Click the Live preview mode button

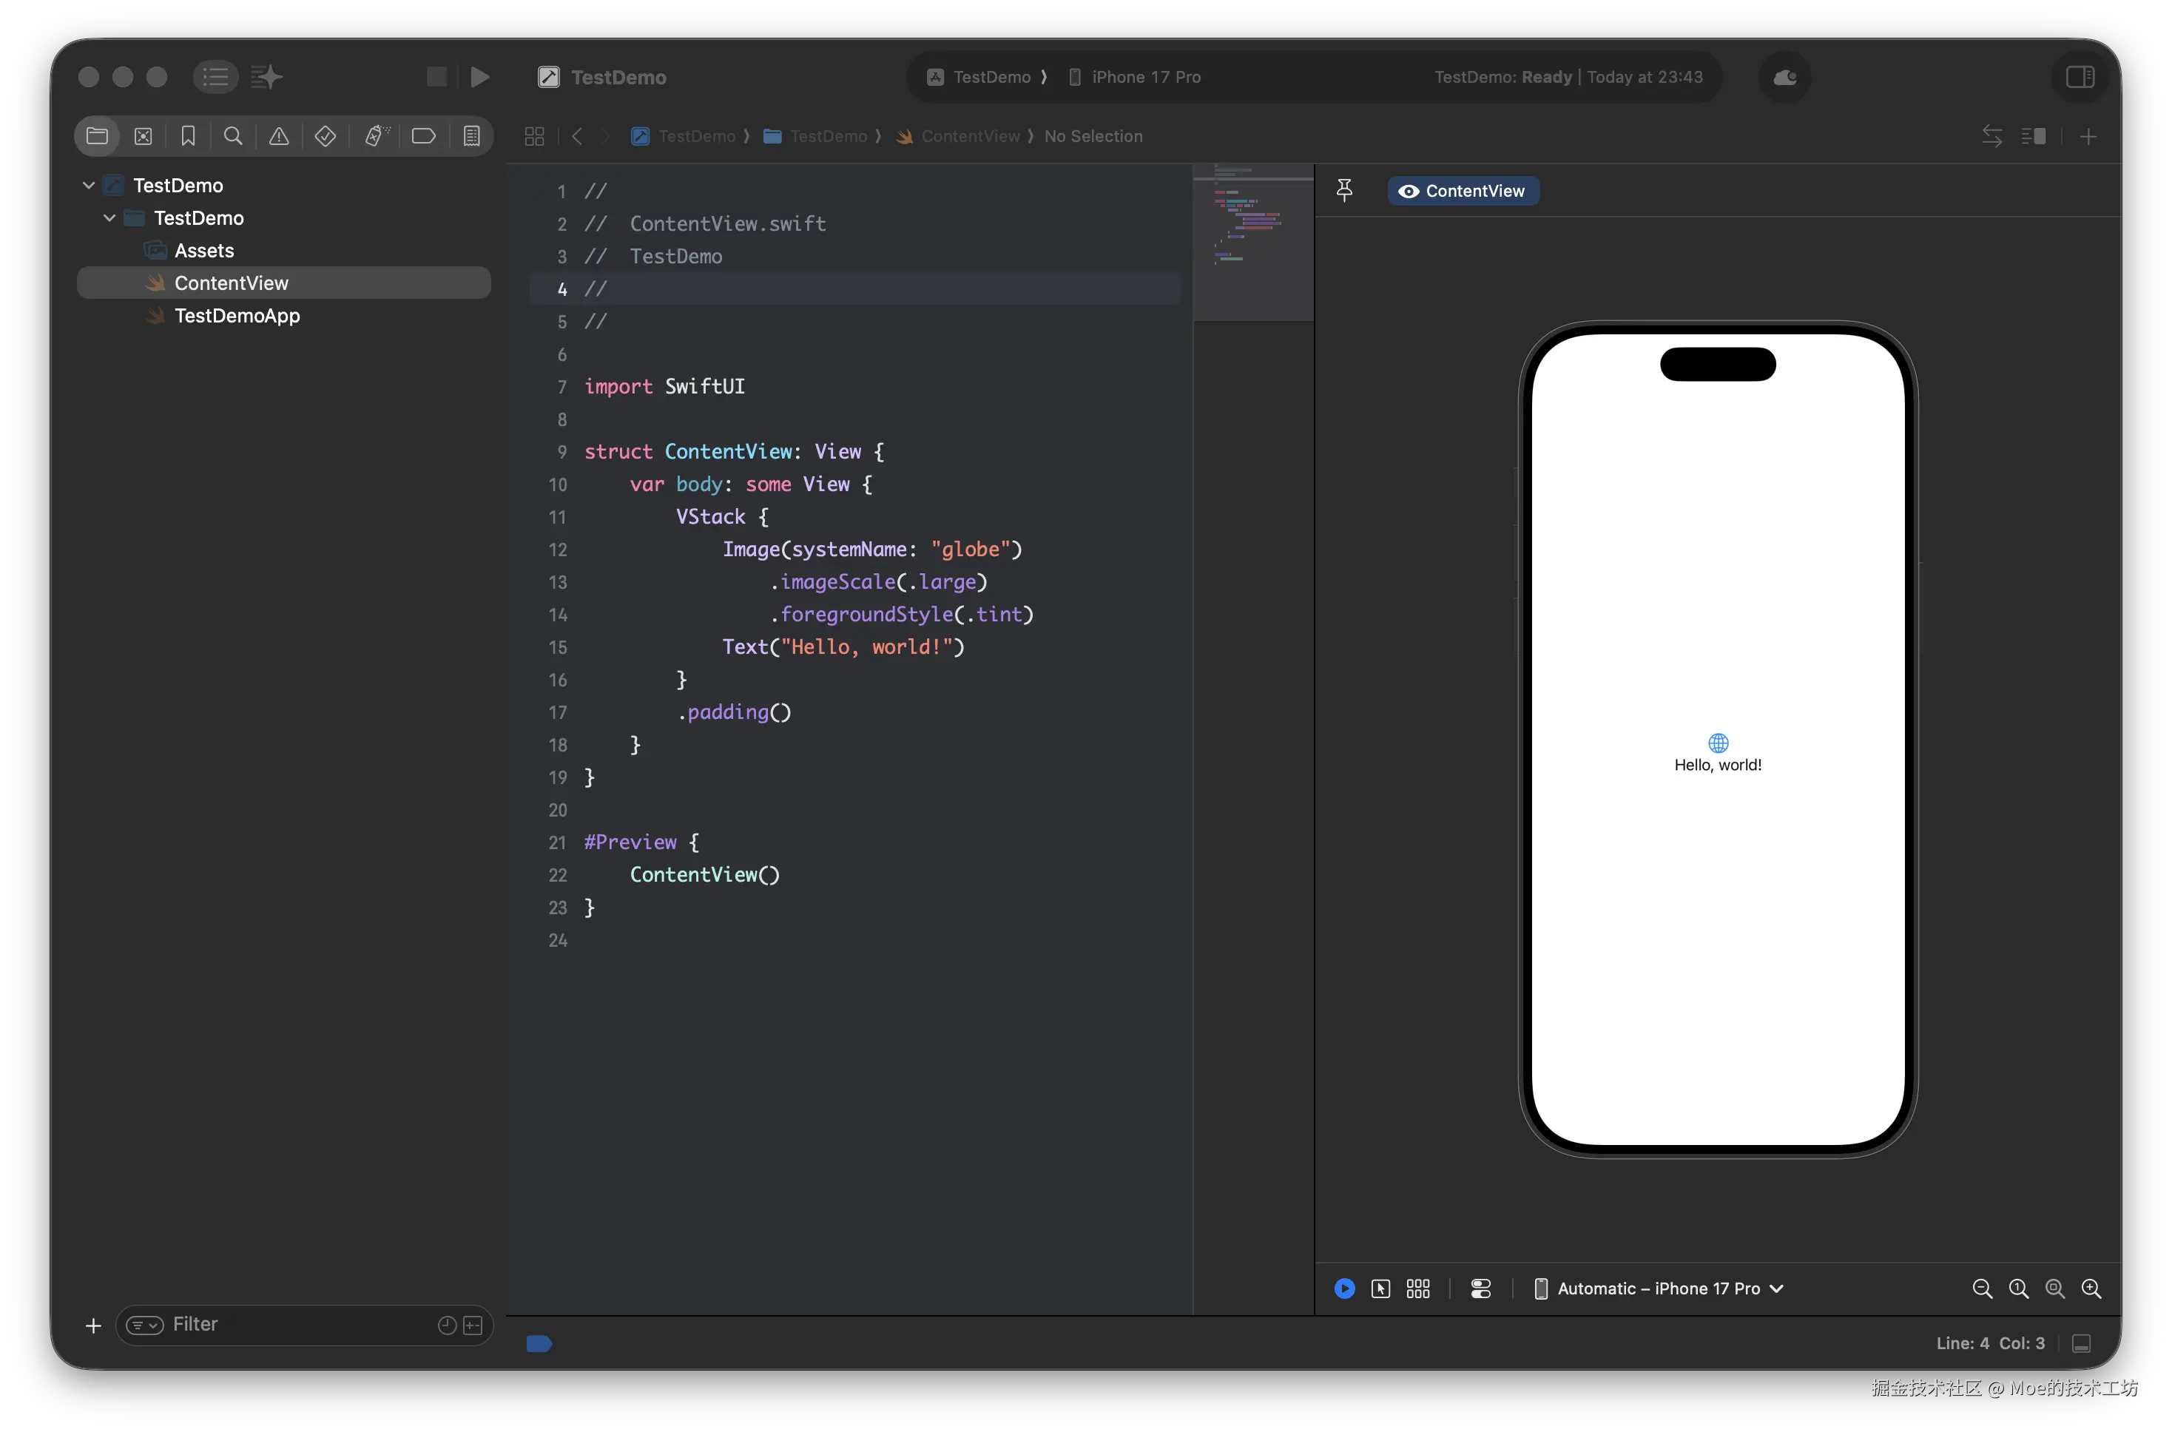click(x=1343, y=1289)
